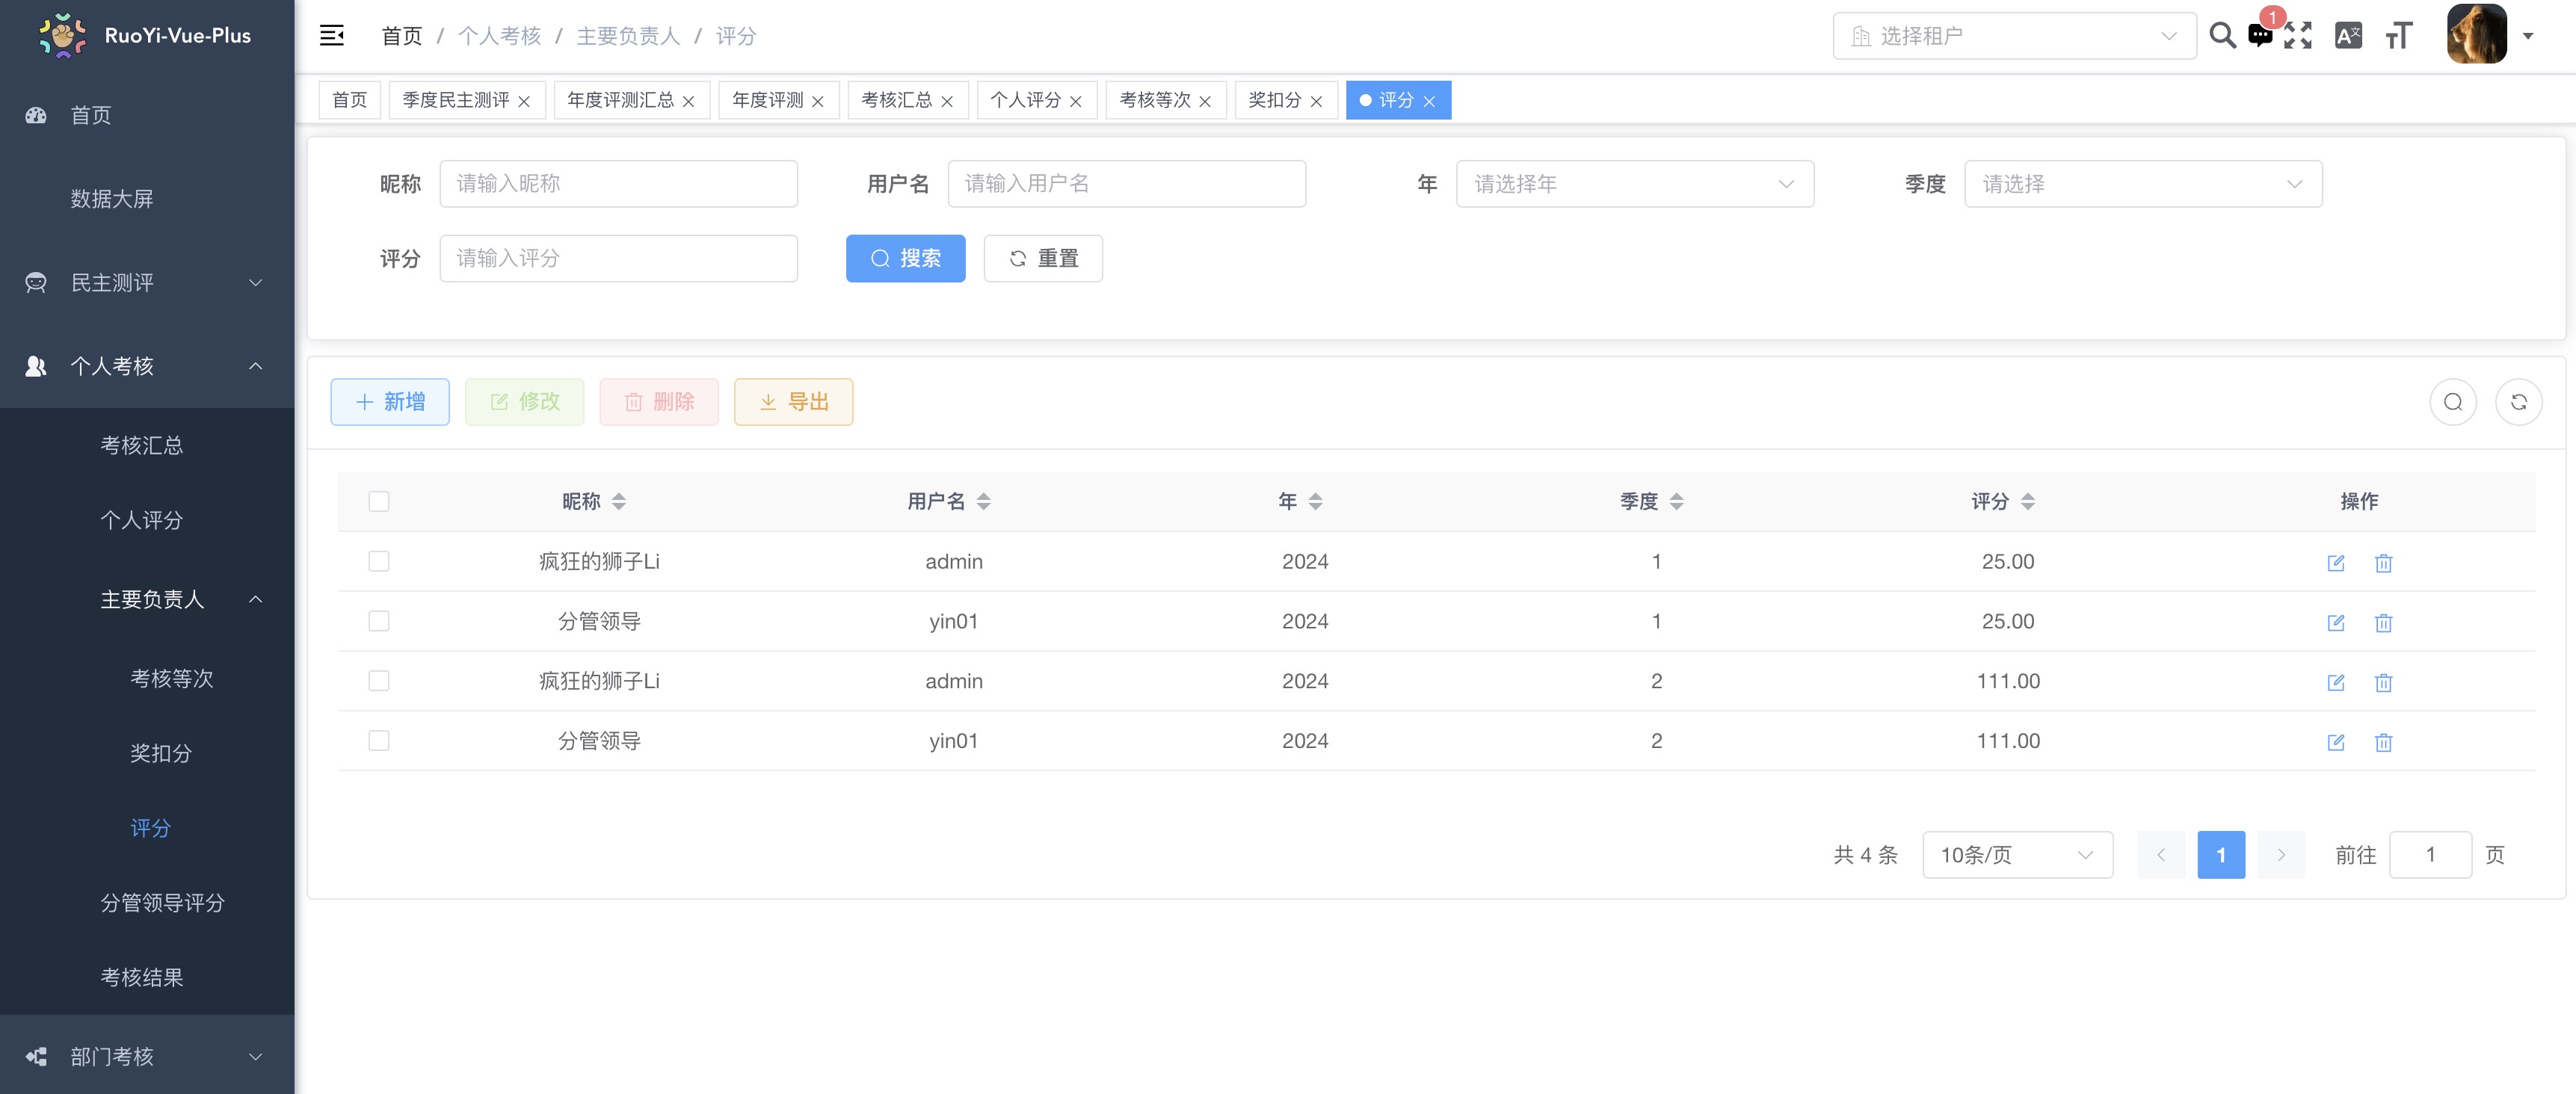Click the 首页 breadcrumb link

[402, 36]
